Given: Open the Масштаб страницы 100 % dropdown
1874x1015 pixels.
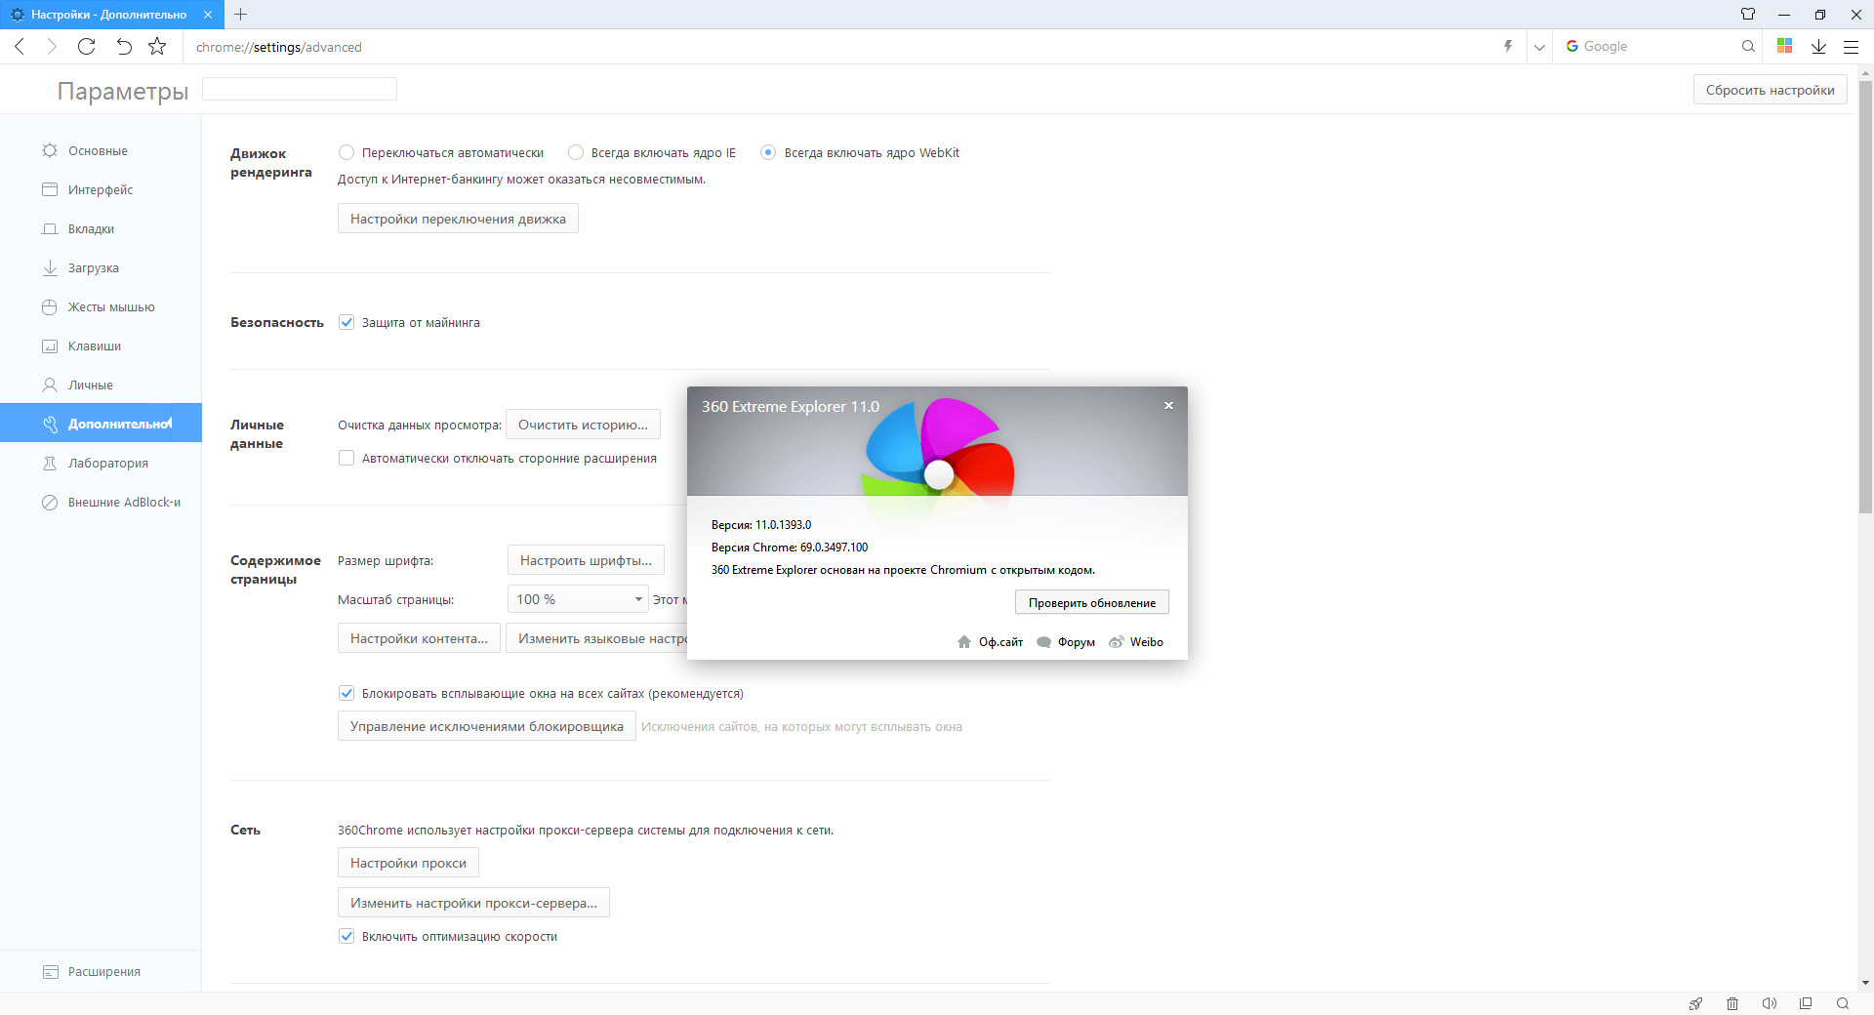Looking at the screenshot, I should click(578, 598).
